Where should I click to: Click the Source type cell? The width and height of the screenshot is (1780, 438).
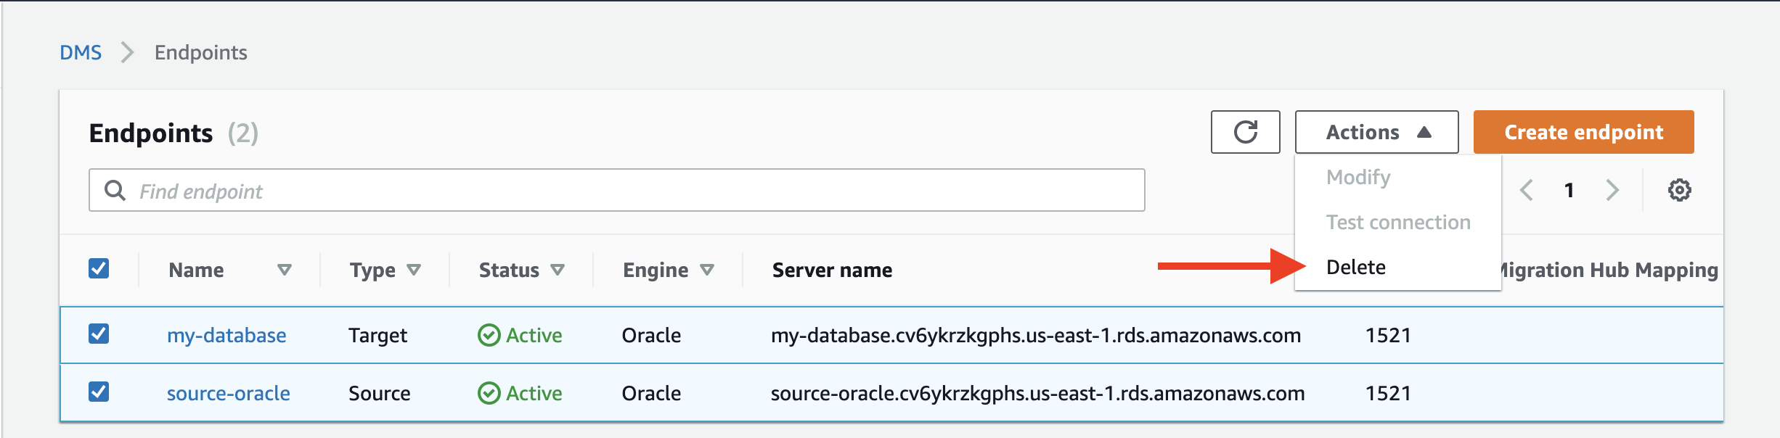click(380, 393)
